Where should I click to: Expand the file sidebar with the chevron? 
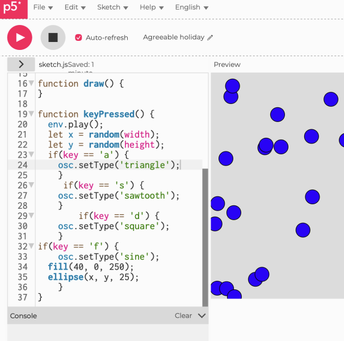pyautogui.click(x=21, y=64)
